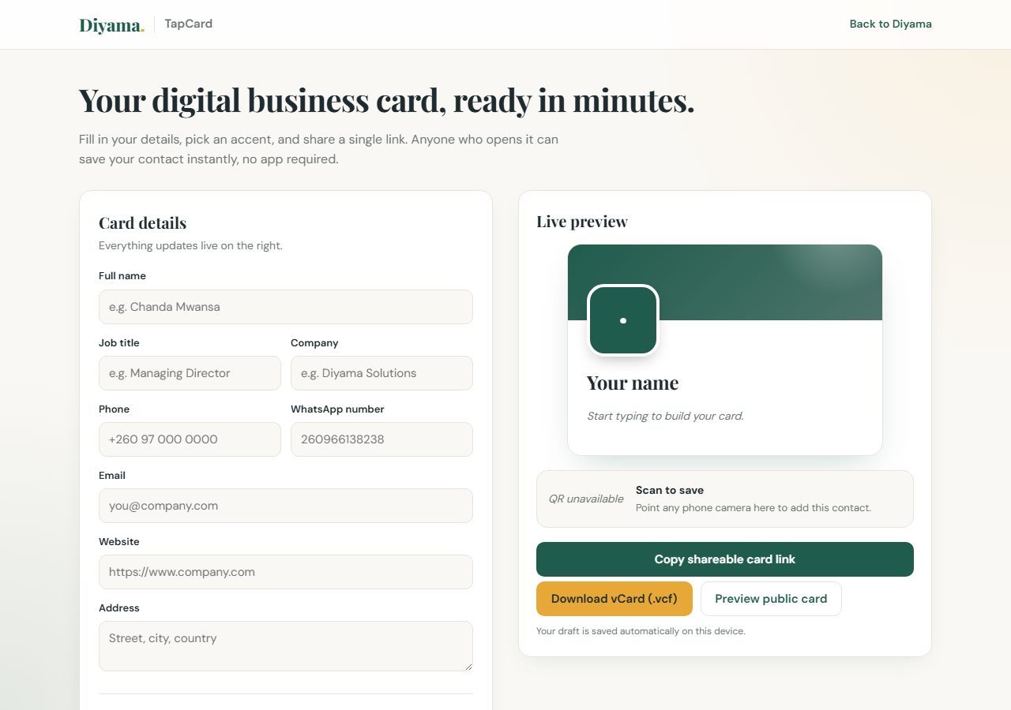
Task: Download the vCard (.vcf) file
Action: tap(614, 599)
